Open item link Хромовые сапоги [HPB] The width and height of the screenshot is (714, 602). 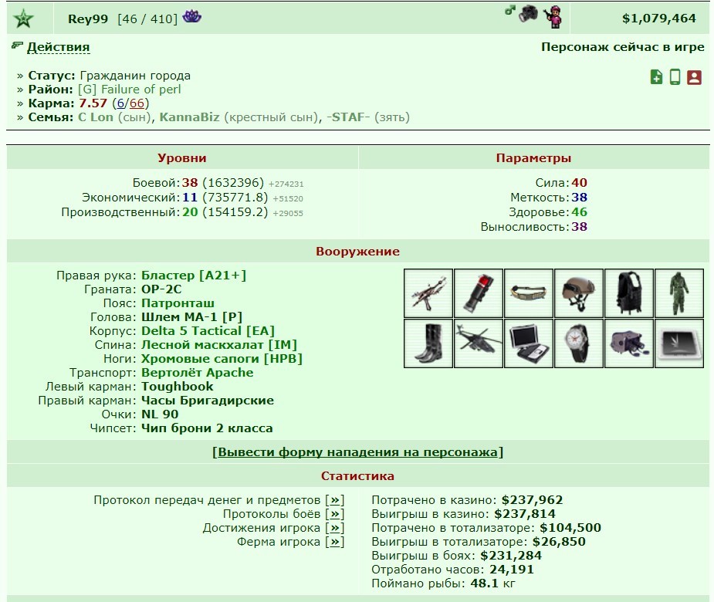coord(222,359)
